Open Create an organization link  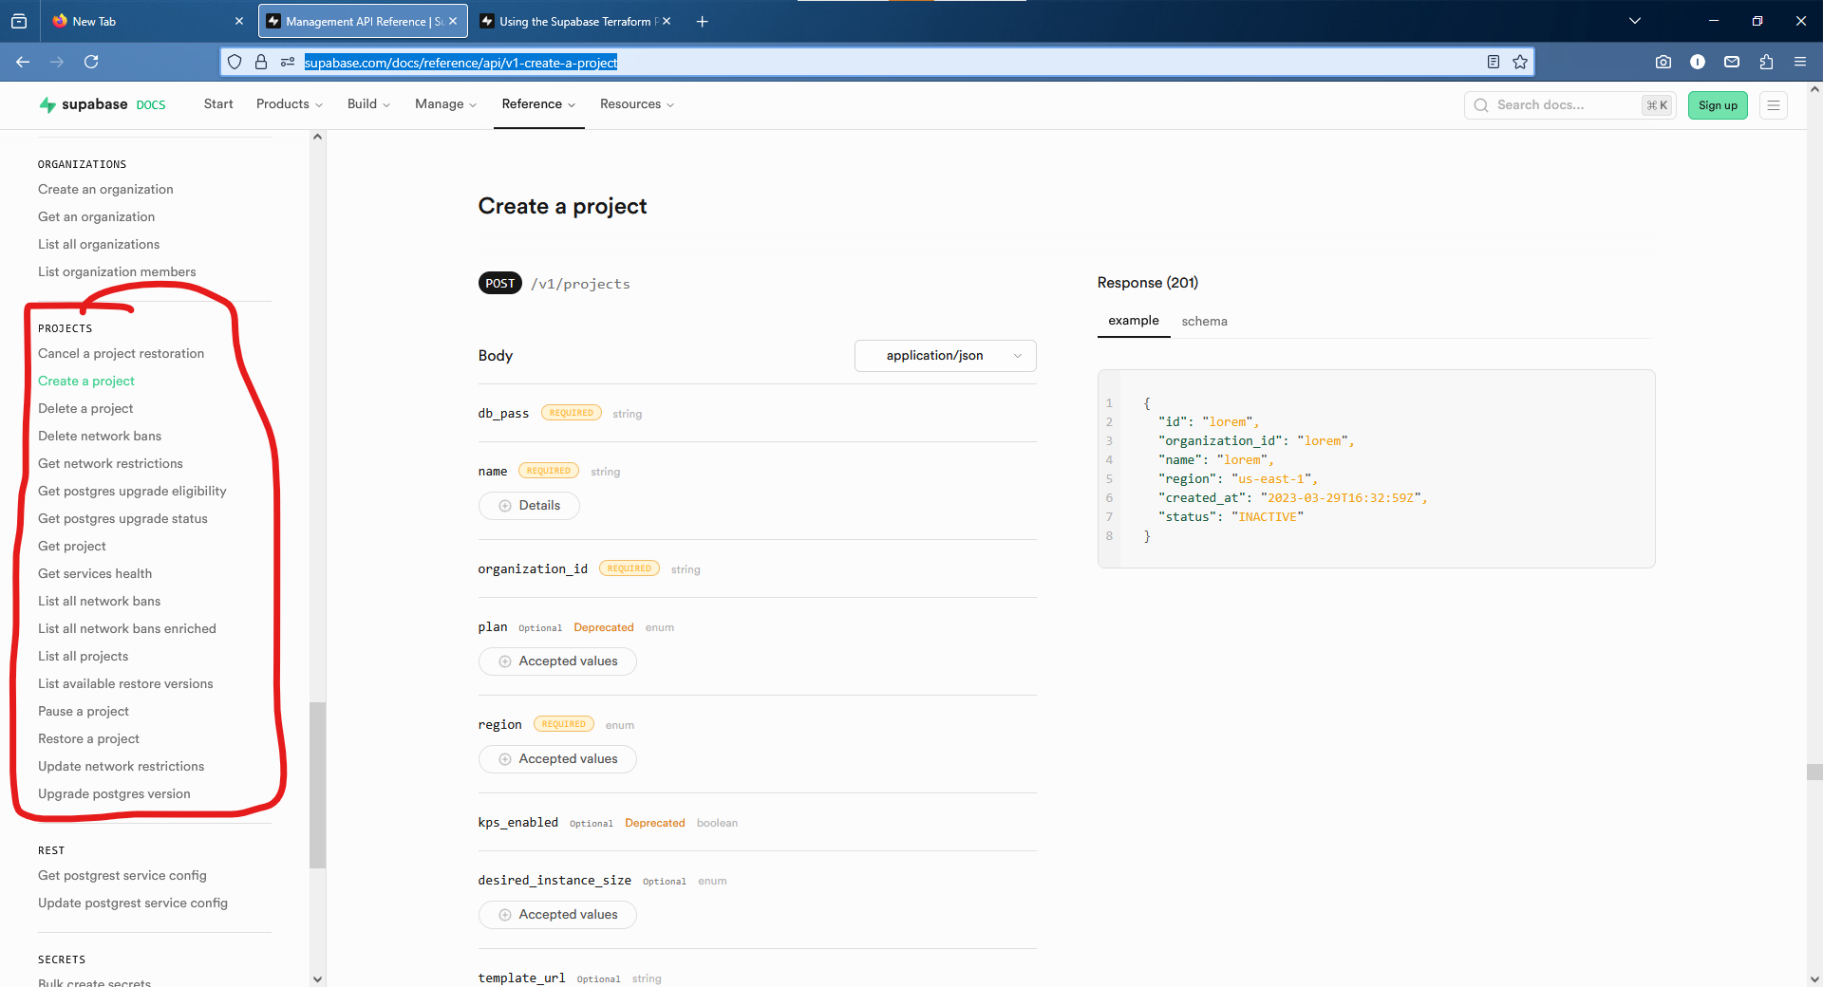tap(105, 190)
